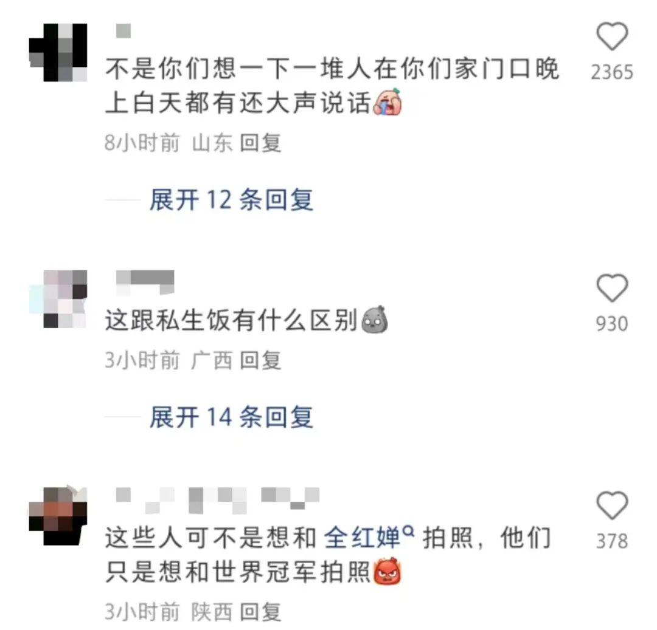The height and width of the screenshot is (630, 657).
Task: Like the comment with 930 likes
Action: (x=612, y=288)
